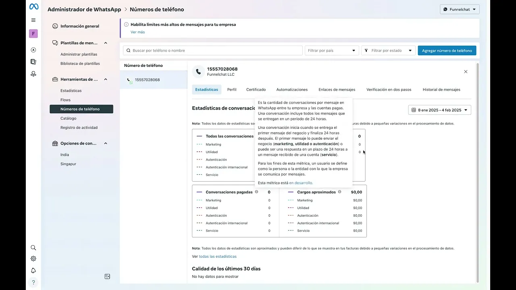The image size is (516, 290).
Task: Open Filtrar por país dropdown
Action: click(332, 50)
